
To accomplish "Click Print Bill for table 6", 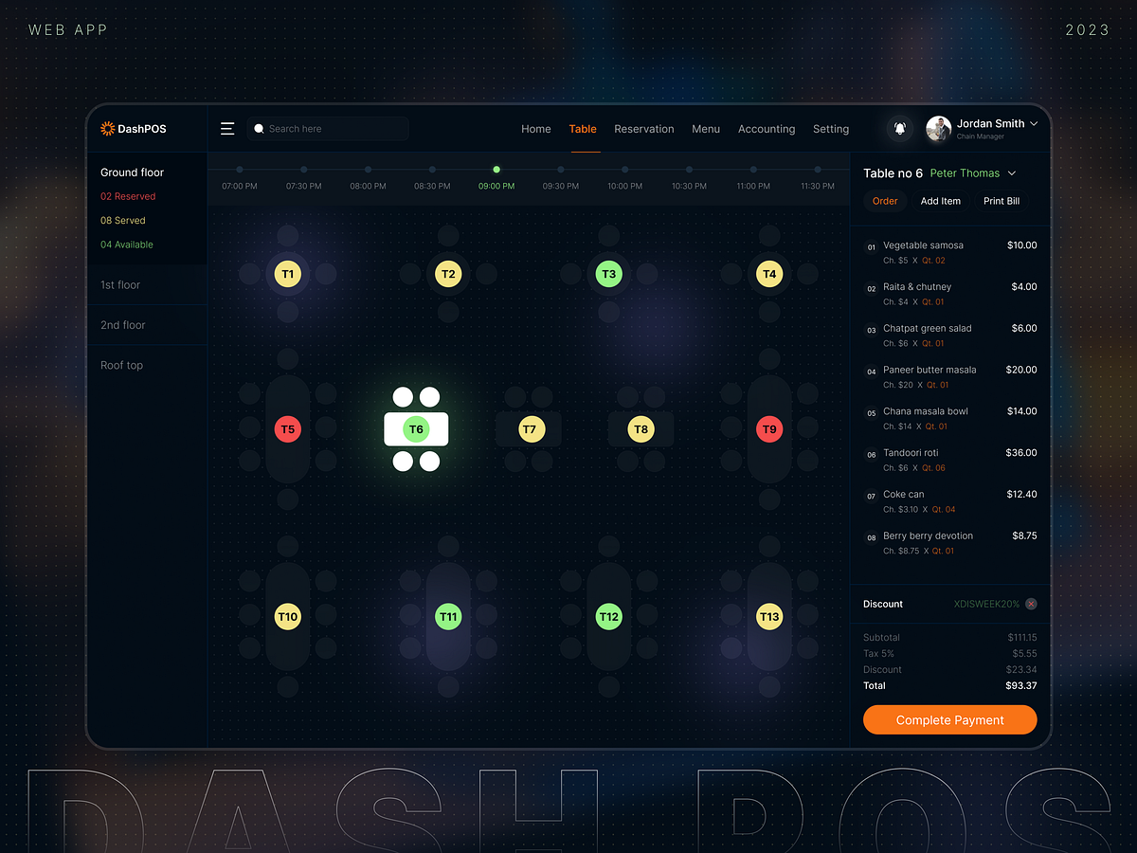I will (x=1001, y=201).
